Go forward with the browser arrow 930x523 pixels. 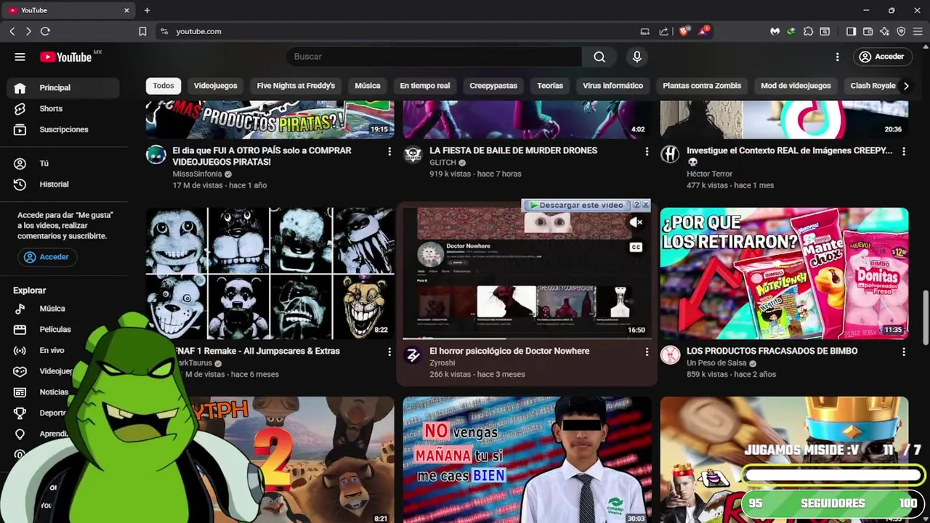click(x=28, y=31)
